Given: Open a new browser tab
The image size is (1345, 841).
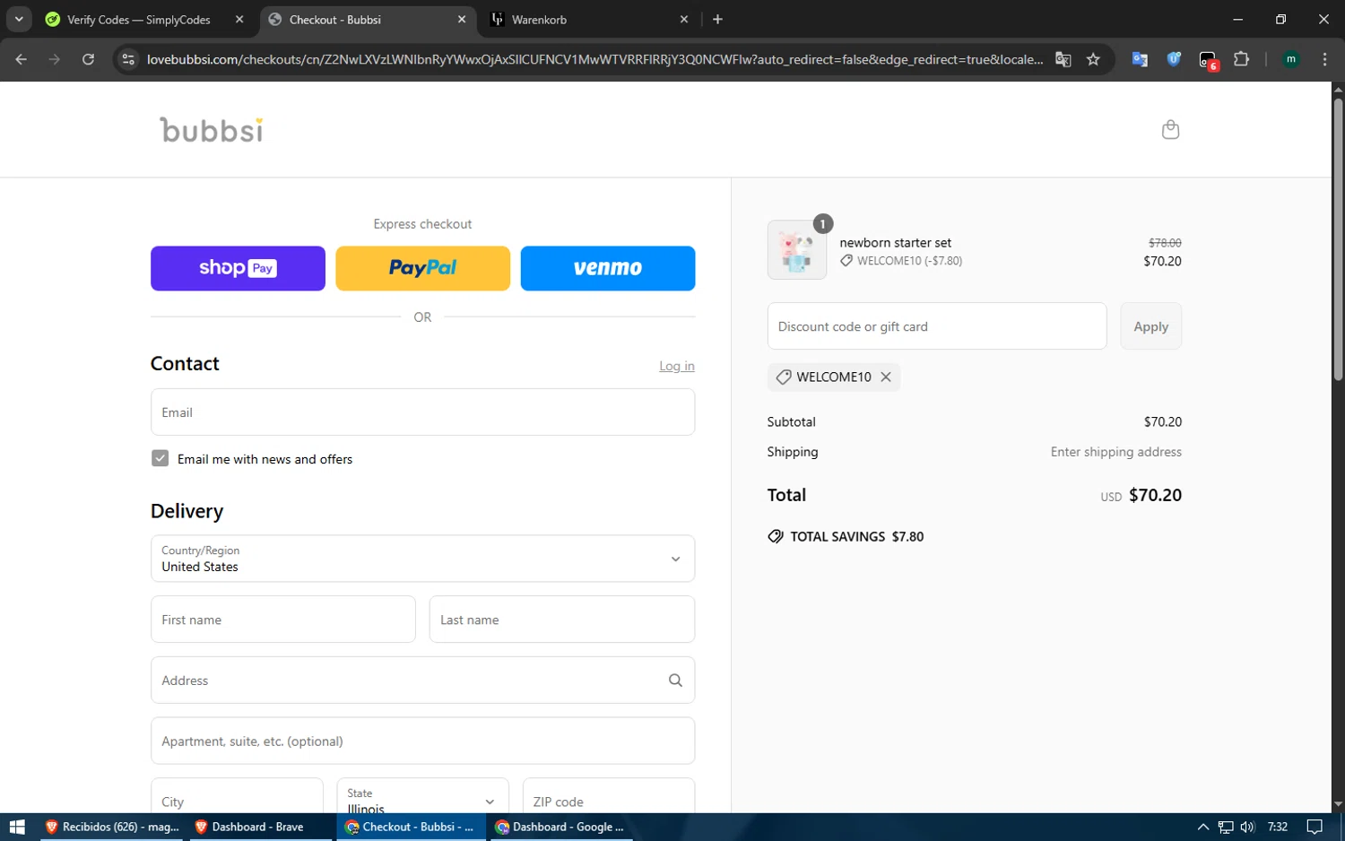Looking at the screenshot, I should click(717, 19).
